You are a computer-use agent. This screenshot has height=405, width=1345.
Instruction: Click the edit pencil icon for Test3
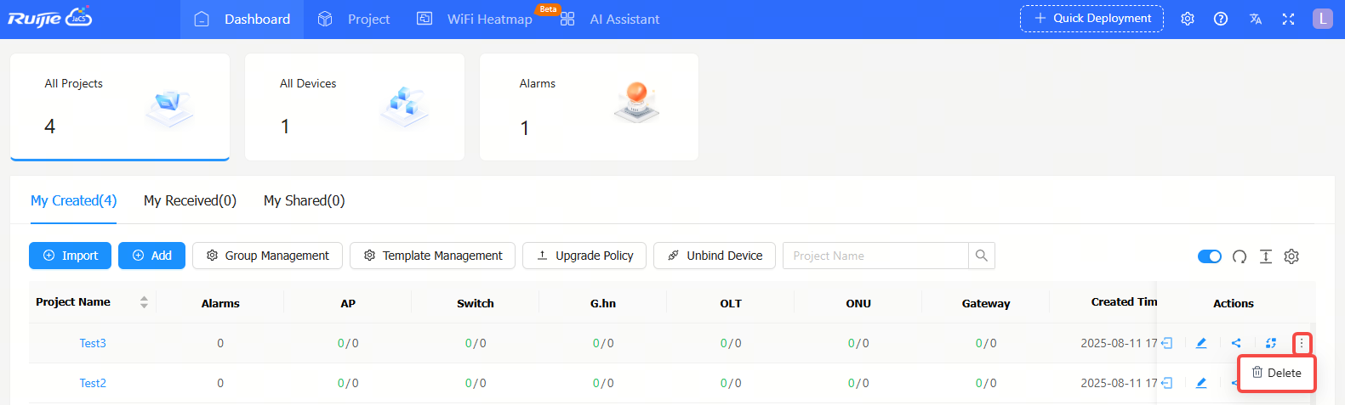(x=1201, y=343)
